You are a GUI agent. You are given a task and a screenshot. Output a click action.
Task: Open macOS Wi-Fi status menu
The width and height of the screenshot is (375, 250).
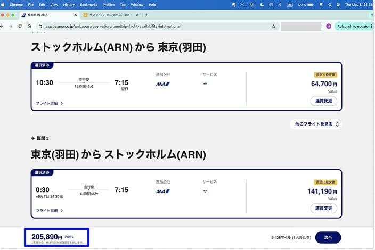point(321,4)
